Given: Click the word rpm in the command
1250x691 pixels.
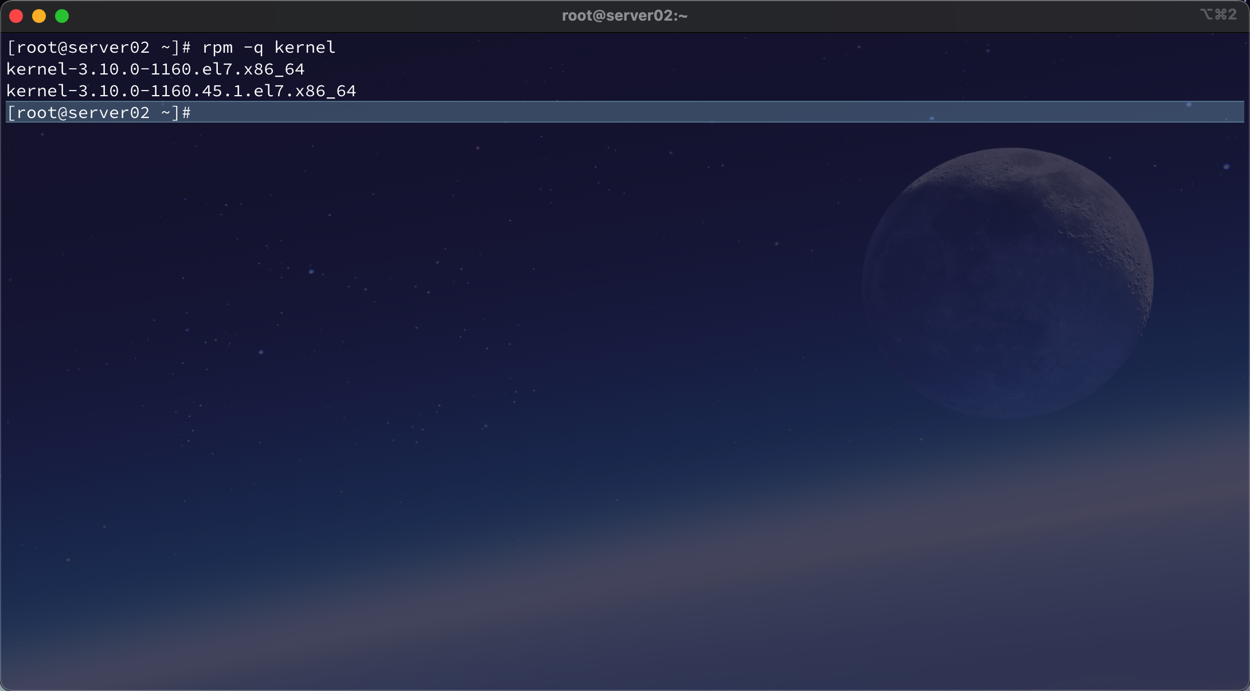Looking at the screenshot, I should click(x=217, y=48).
